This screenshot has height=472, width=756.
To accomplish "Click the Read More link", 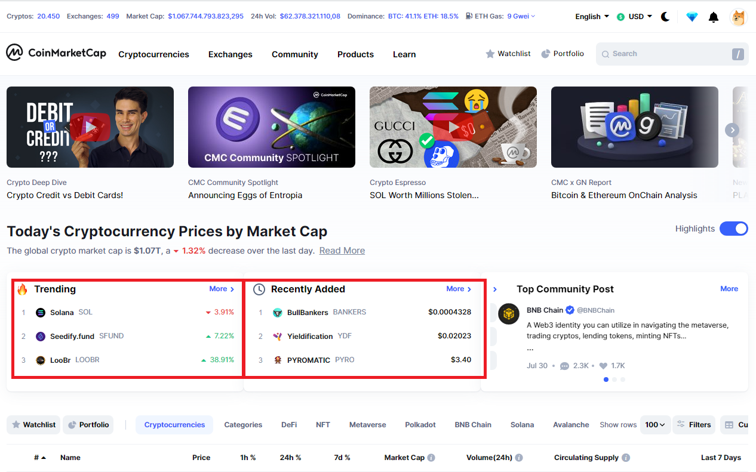I will click(x=342, y=251).
